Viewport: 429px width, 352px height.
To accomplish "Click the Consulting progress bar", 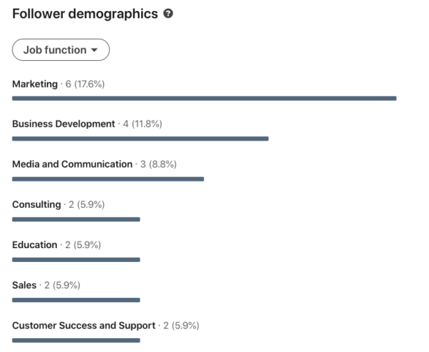I will tap(76, 220).
